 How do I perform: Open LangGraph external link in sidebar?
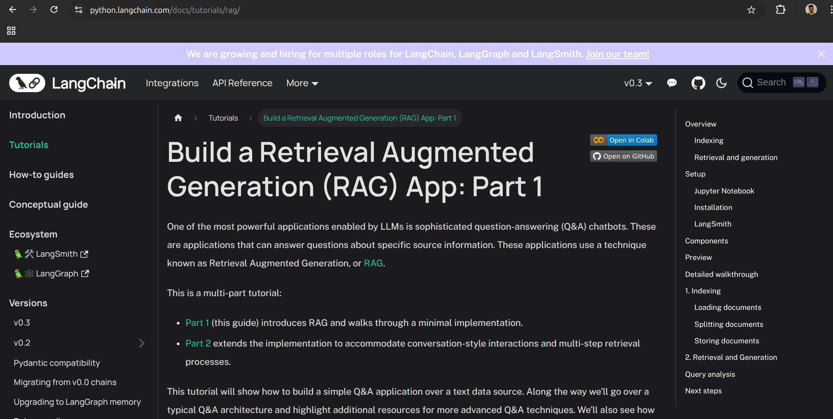click(52, 274)
